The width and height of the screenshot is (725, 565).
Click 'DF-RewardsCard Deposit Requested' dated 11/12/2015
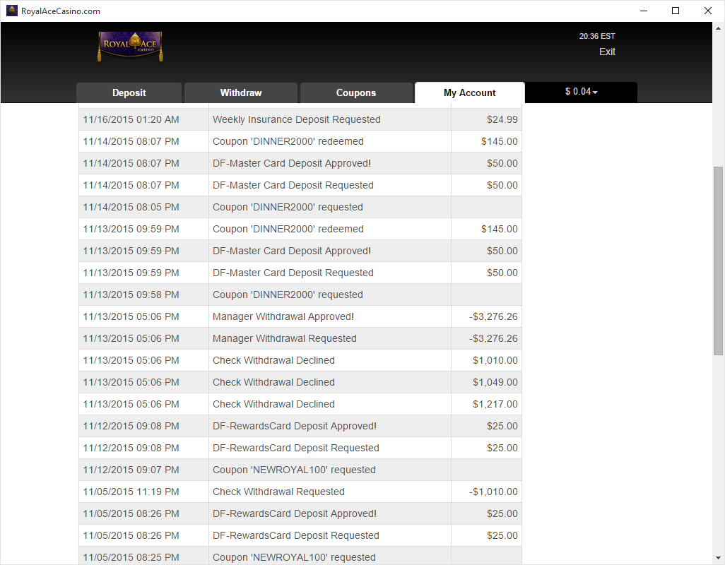click(x=296, y=448)
